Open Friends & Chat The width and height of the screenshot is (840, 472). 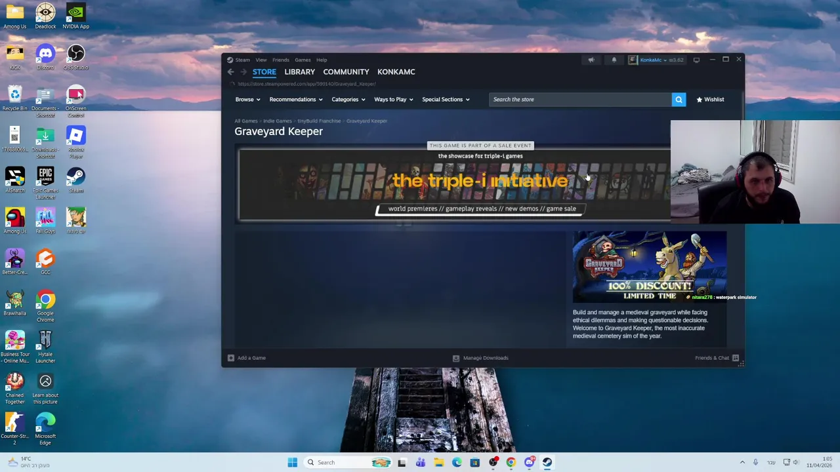[x=717, y=358]
